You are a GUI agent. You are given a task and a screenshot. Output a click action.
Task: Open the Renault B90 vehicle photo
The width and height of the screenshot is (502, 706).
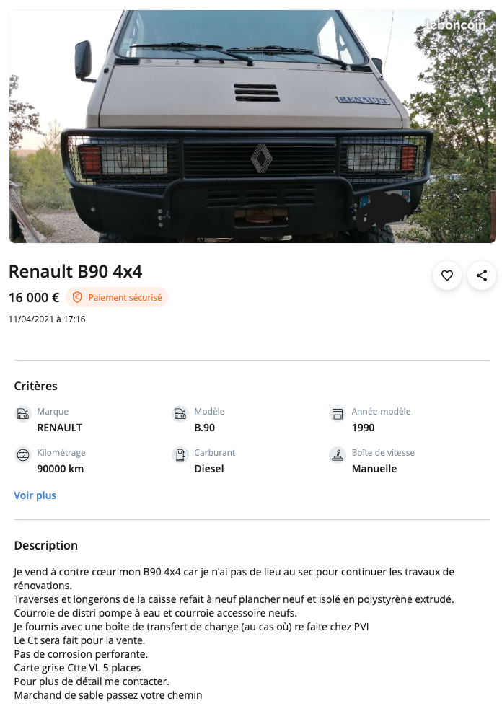coord(252,126)
